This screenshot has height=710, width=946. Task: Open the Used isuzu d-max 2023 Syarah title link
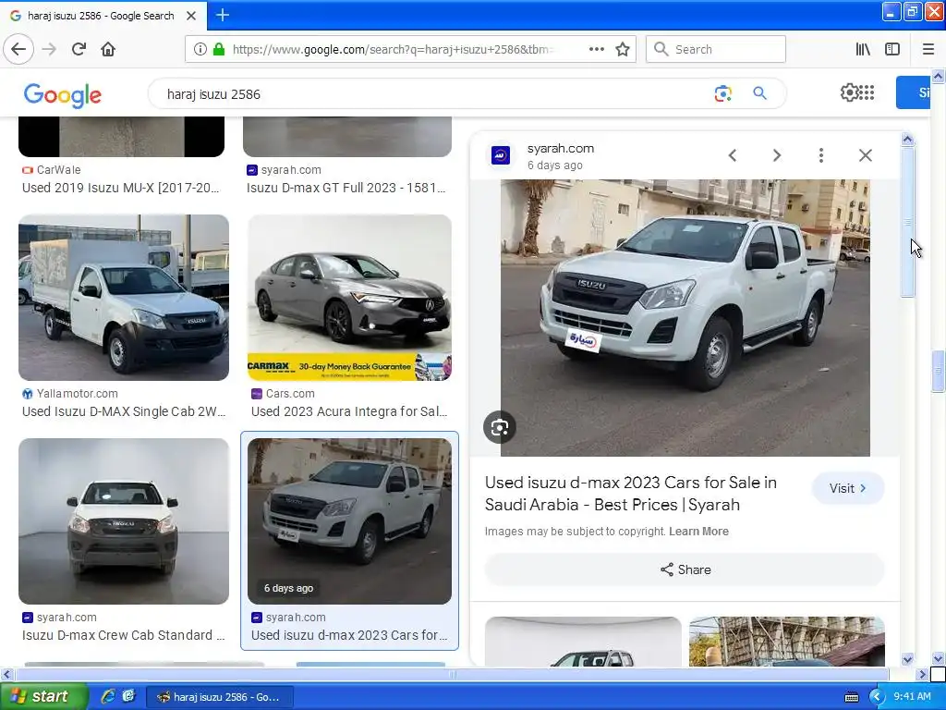[x=630, y=494]
